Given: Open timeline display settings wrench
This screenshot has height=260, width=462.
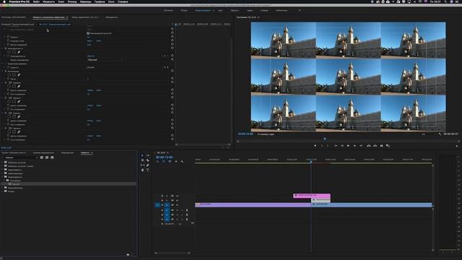Looking at the screenshot, I should coord(182,162).
